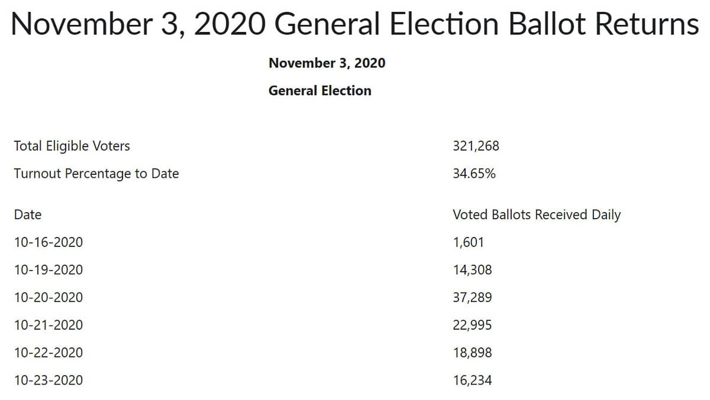The width and height of the screenshot is (710, 400).
Task: Click the 37,289 ballots count
Action: tap(472, 297)
